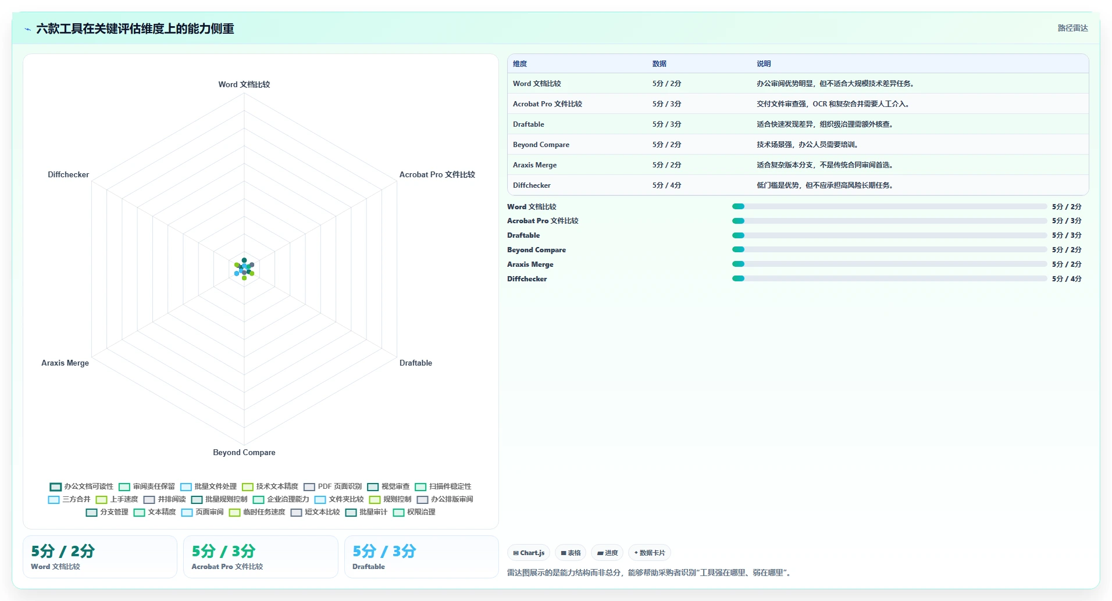The height and width of the screenshot is (601, 1112).
Task: Hide the PDF 页面识别 legend dataset
Action: (x=333, y=486)
